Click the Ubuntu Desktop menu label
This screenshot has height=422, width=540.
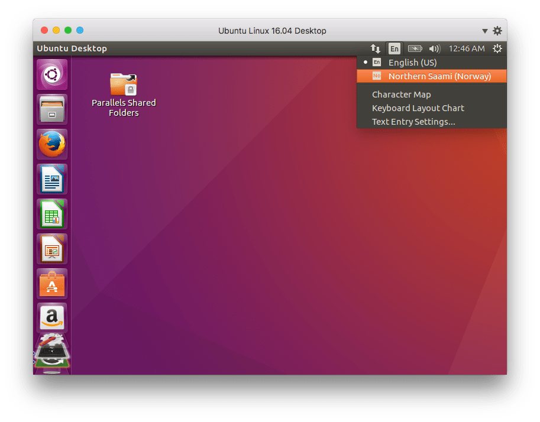pos(72,48)
